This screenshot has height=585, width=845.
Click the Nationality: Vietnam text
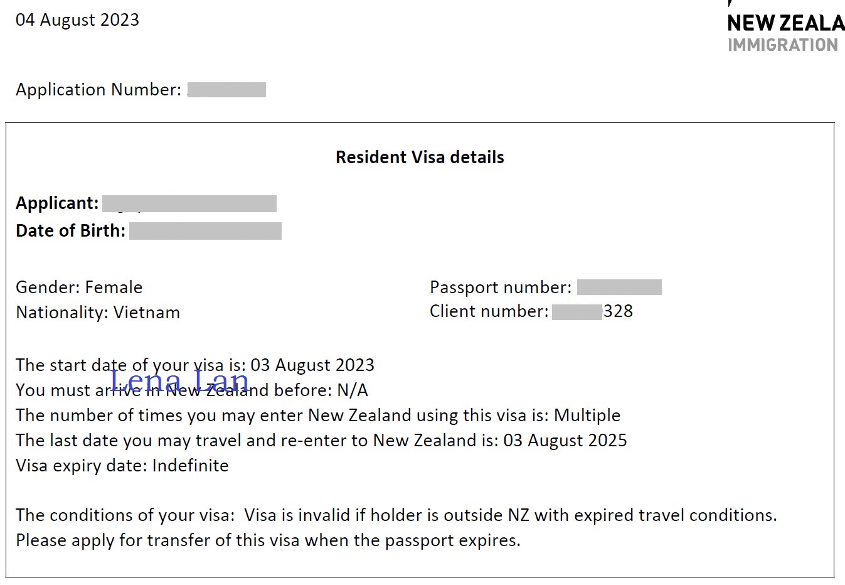coord(98,313)
